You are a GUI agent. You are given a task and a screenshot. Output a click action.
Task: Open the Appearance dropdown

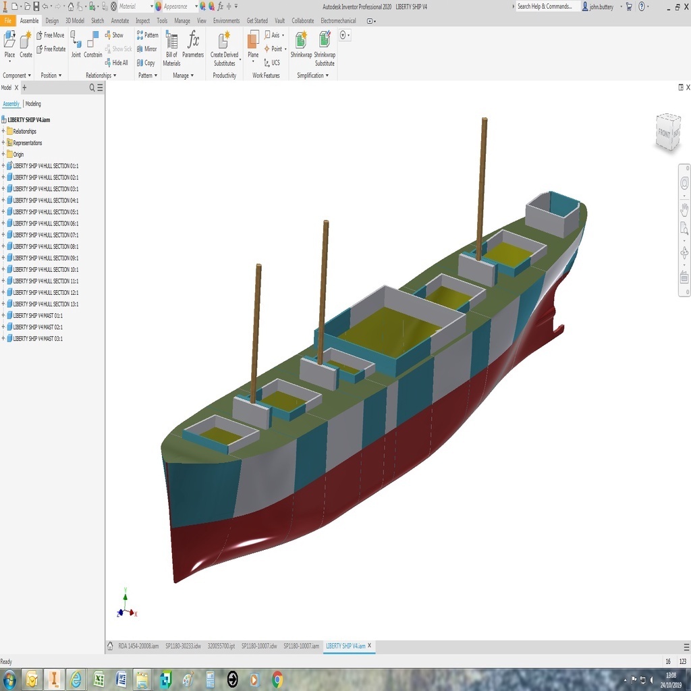[x=196, y=6]
